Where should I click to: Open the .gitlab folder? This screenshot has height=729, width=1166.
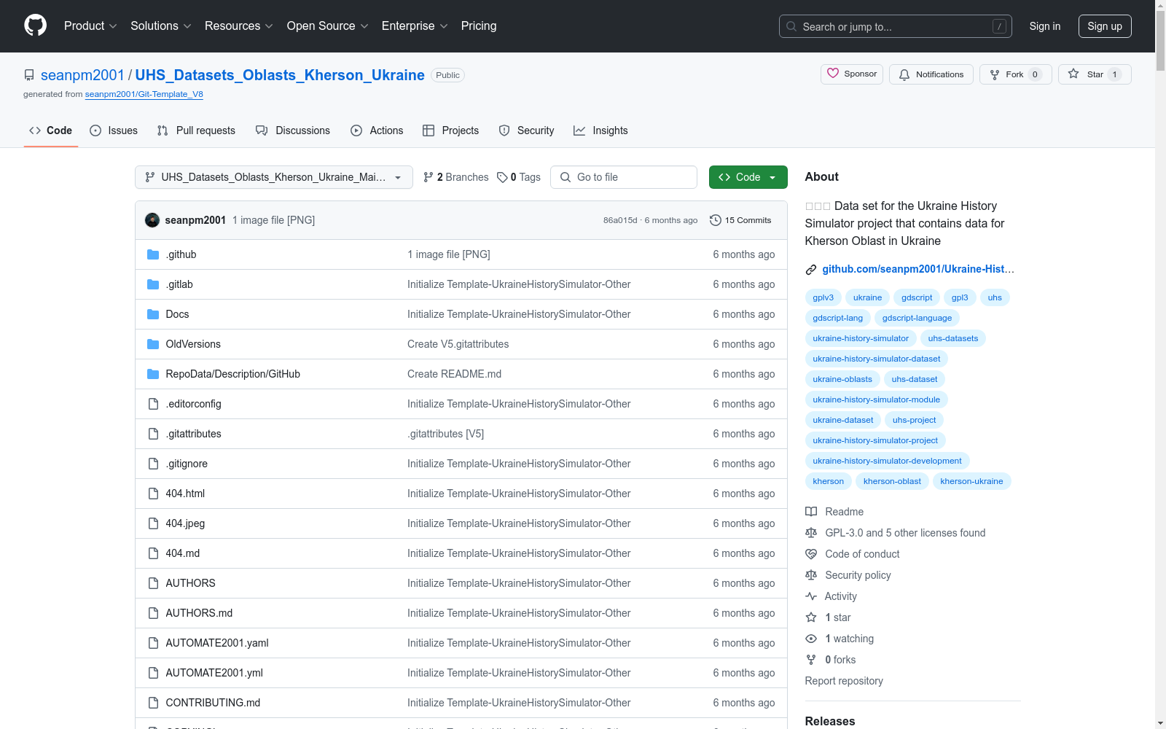coord(179,284)
